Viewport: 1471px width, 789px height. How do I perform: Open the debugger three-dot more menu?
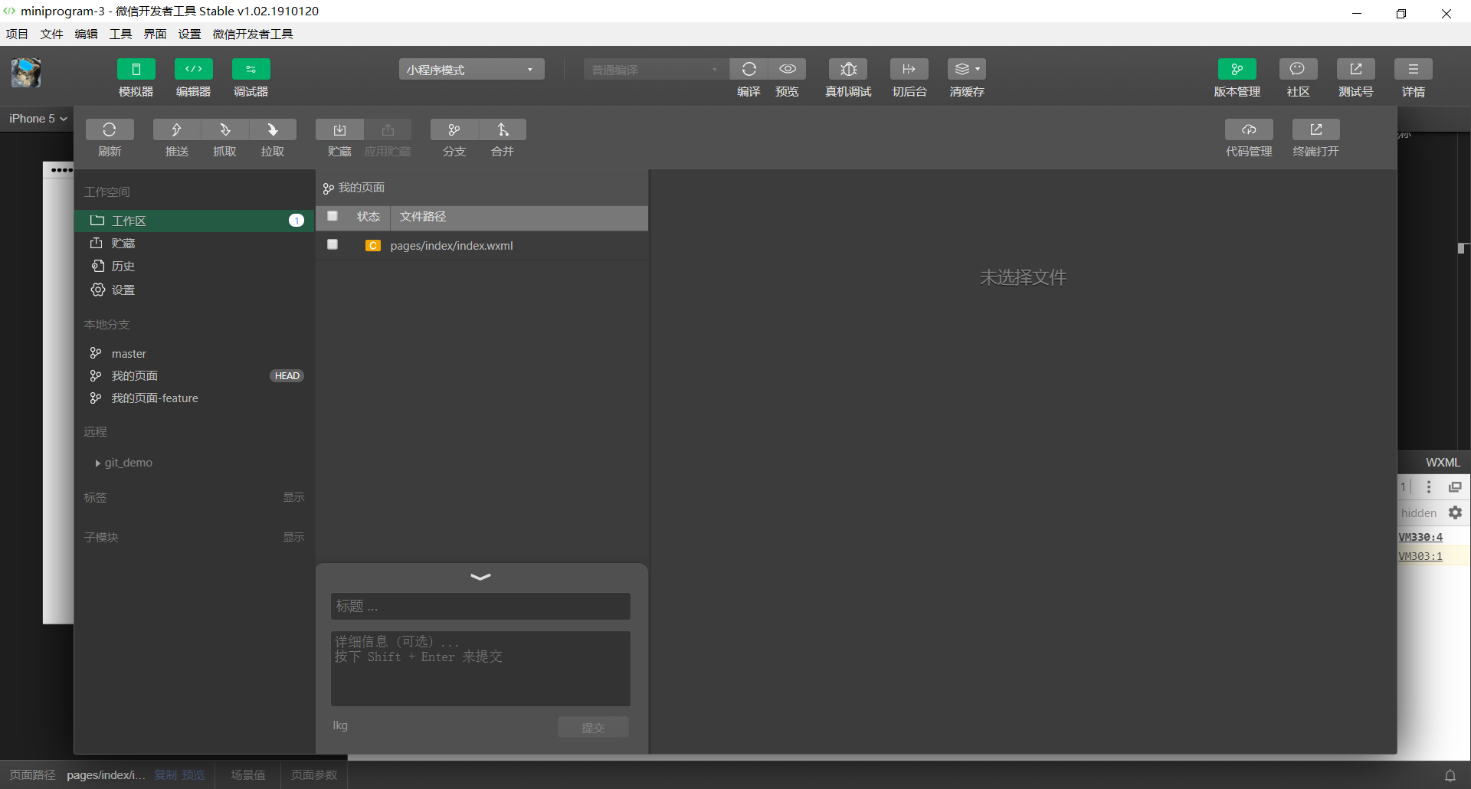point(1429,487)
